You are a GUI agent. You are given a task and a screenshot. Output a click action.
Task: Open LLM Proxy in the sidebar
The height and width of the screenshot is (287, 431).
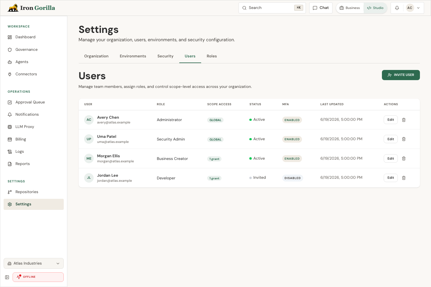coord(34,127)
